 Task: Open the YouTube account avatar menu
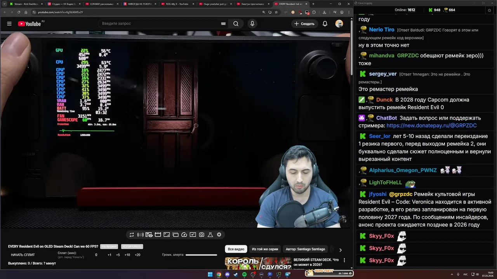[x=339, y=24]
